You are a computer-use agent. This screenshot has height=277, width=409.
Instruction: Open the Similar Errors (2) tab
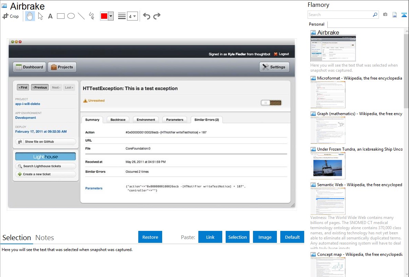click(207, 120)
